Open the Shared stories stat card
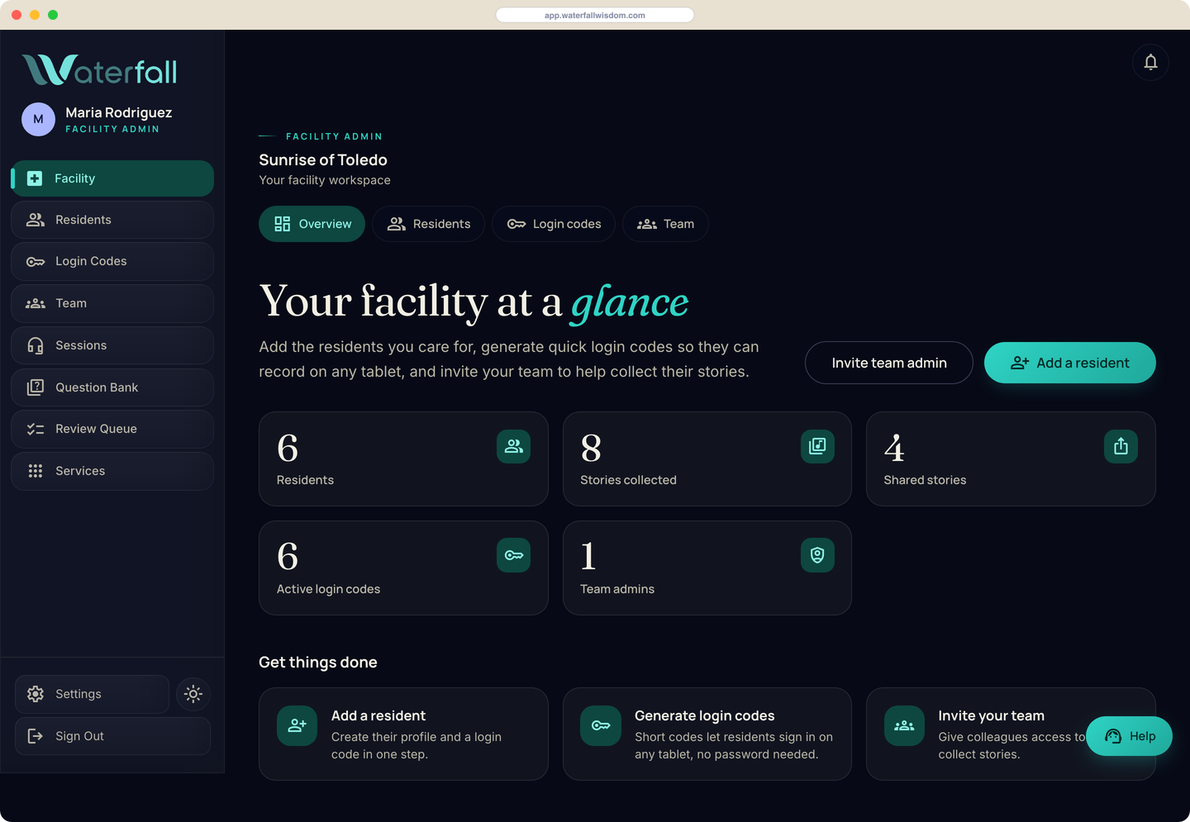1190x822 pixels. tap(1011, 459)
